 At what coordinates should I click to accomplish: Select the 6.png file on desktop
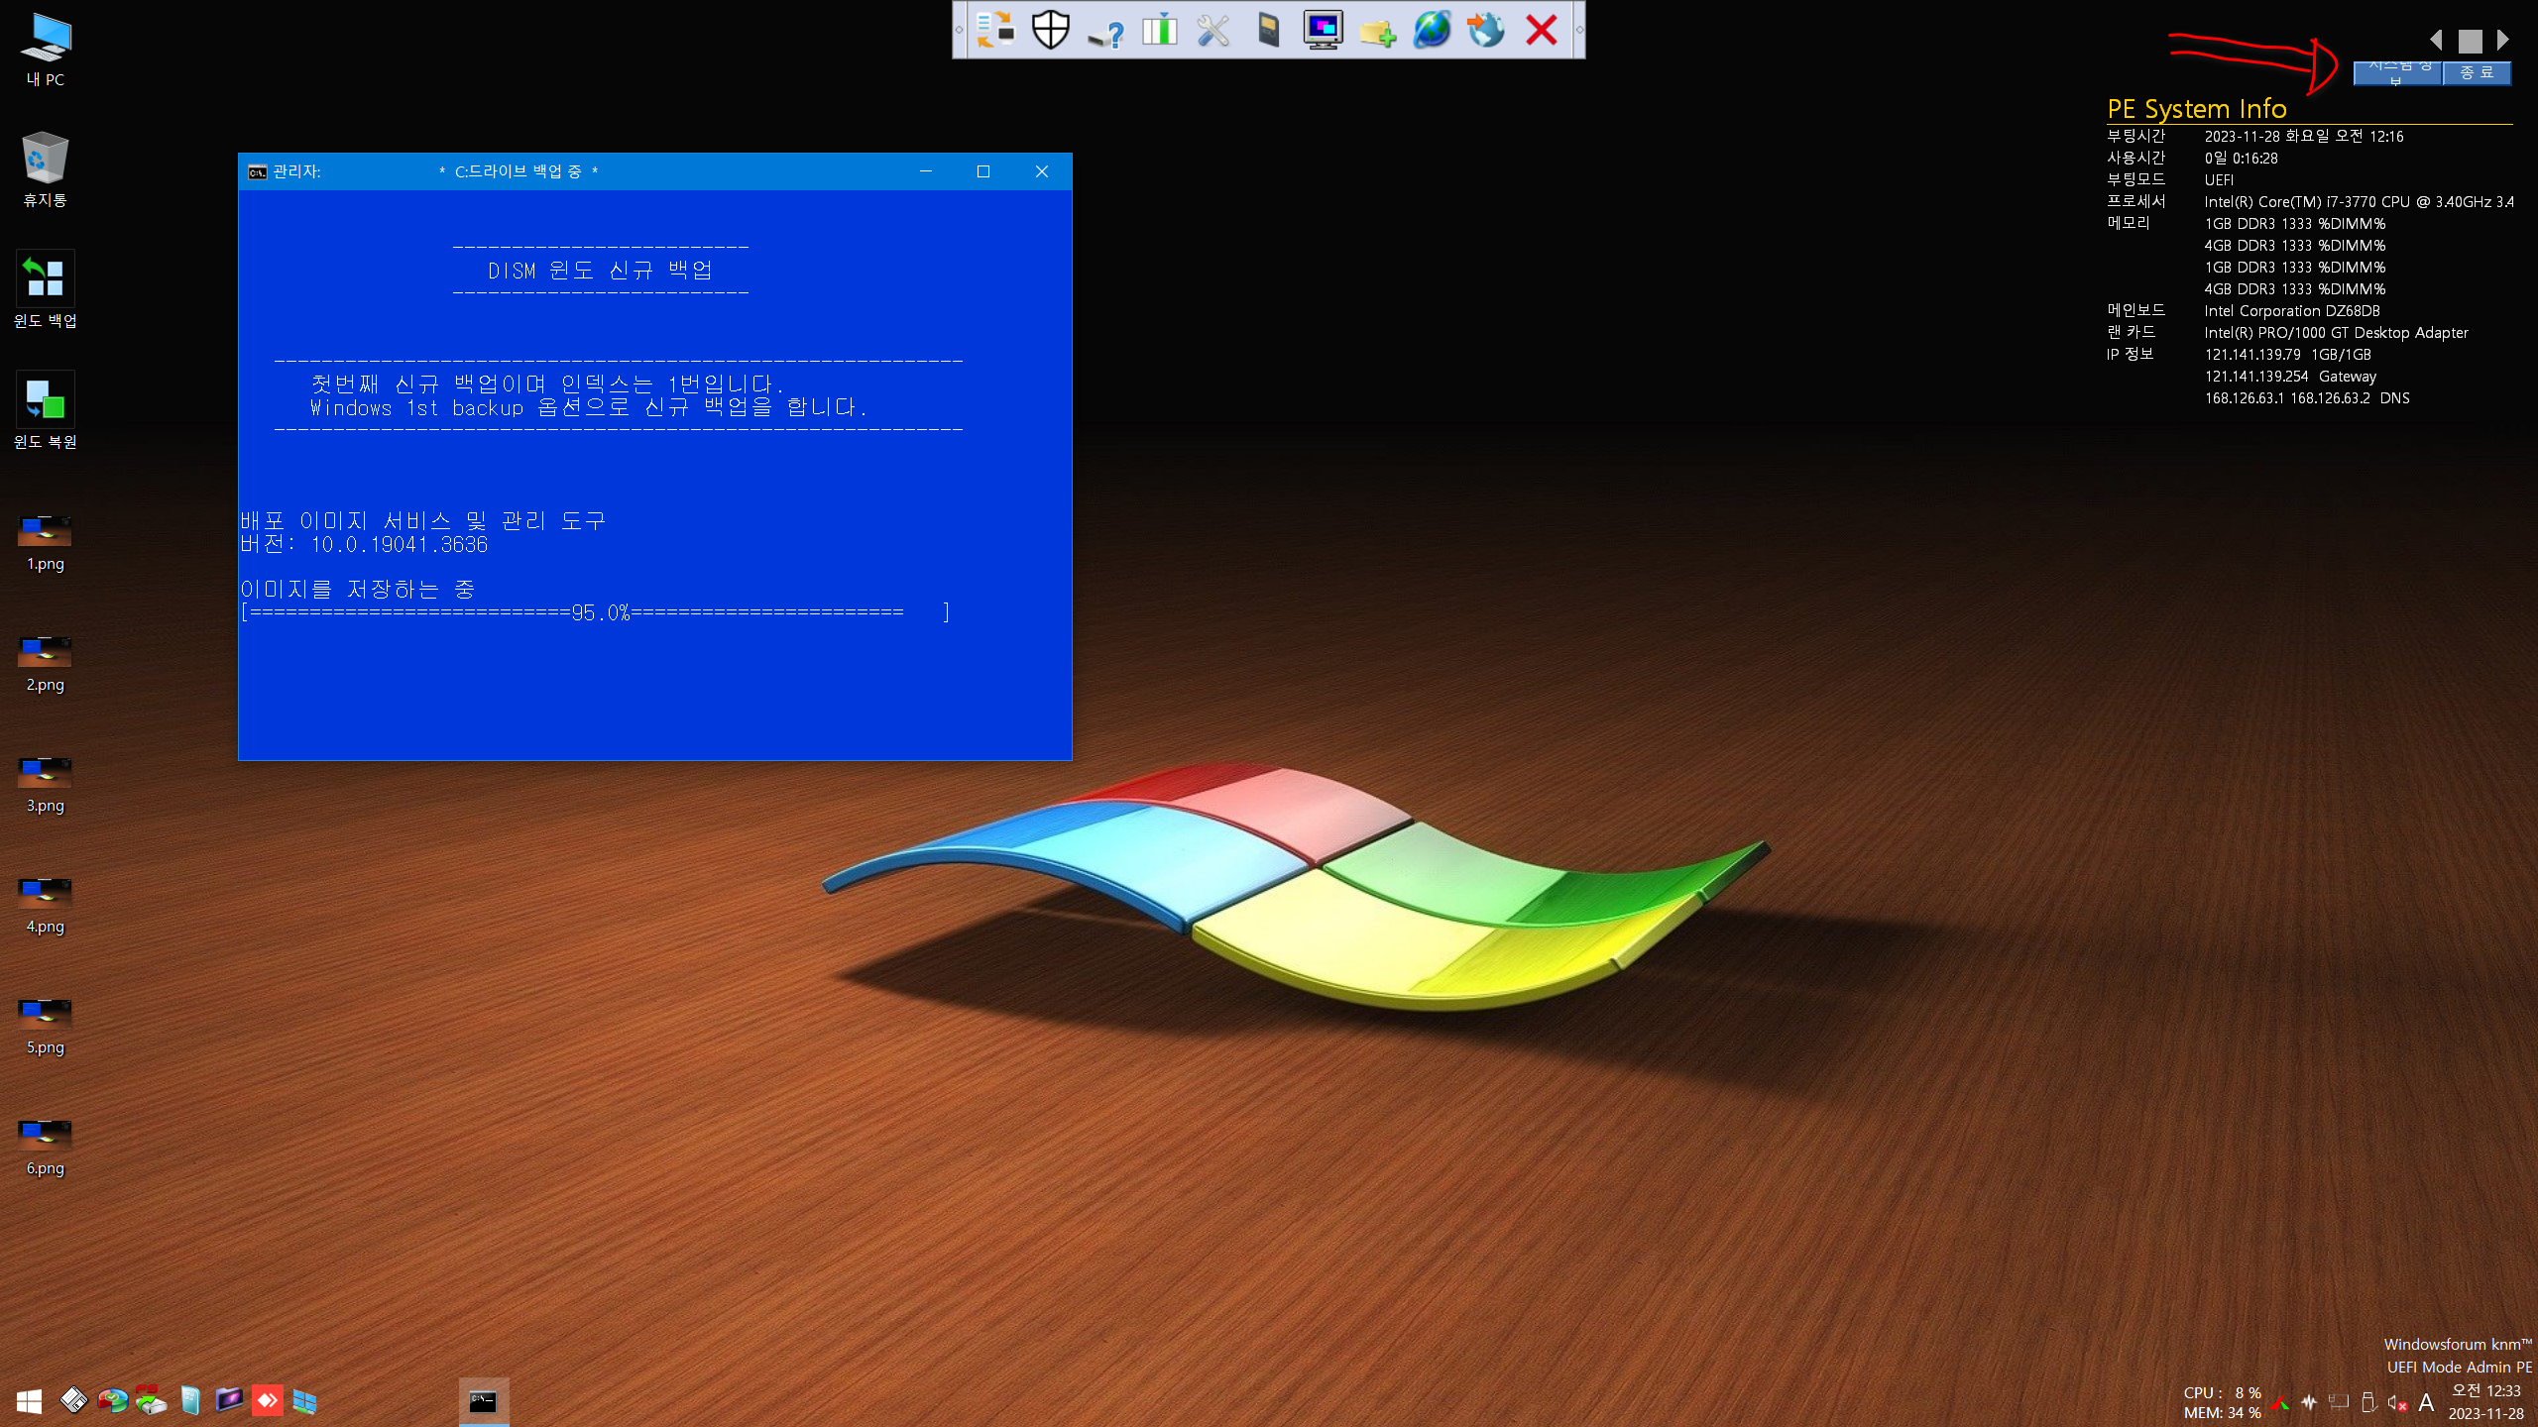(46, 1148)
